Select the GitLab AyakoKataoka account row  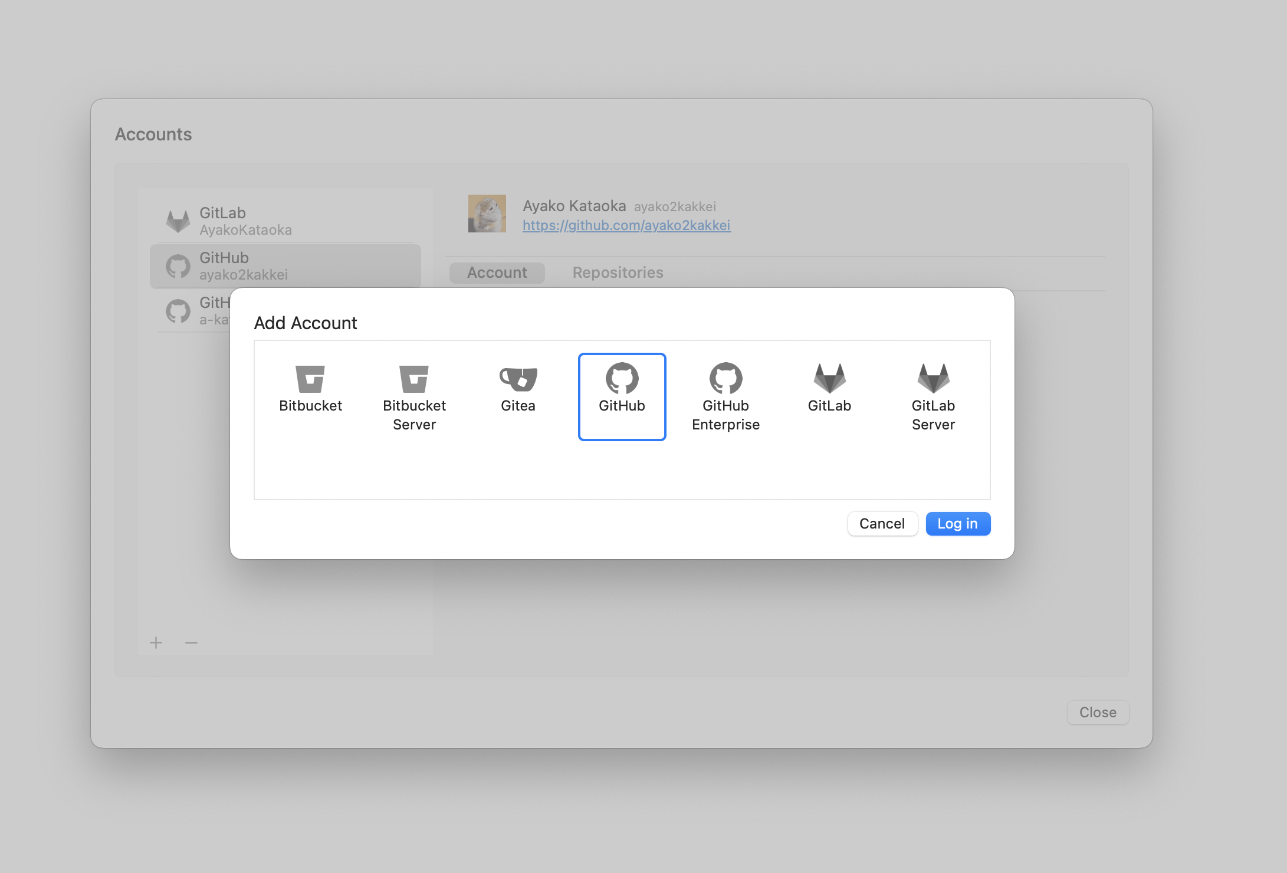[x=285, y=221]
